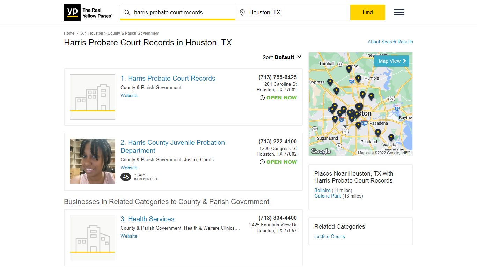This screenshot has width=477, height=268.
Task: Open Health Services listing title
Action: 147,219
